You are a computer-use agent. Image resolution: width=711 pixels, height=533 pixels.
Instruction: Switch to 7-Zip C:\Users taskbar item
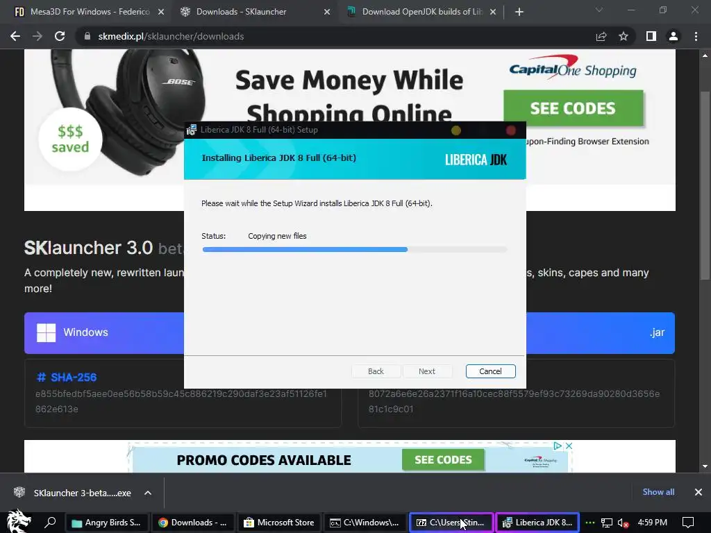pyautogui.click(x=451, y=523)
